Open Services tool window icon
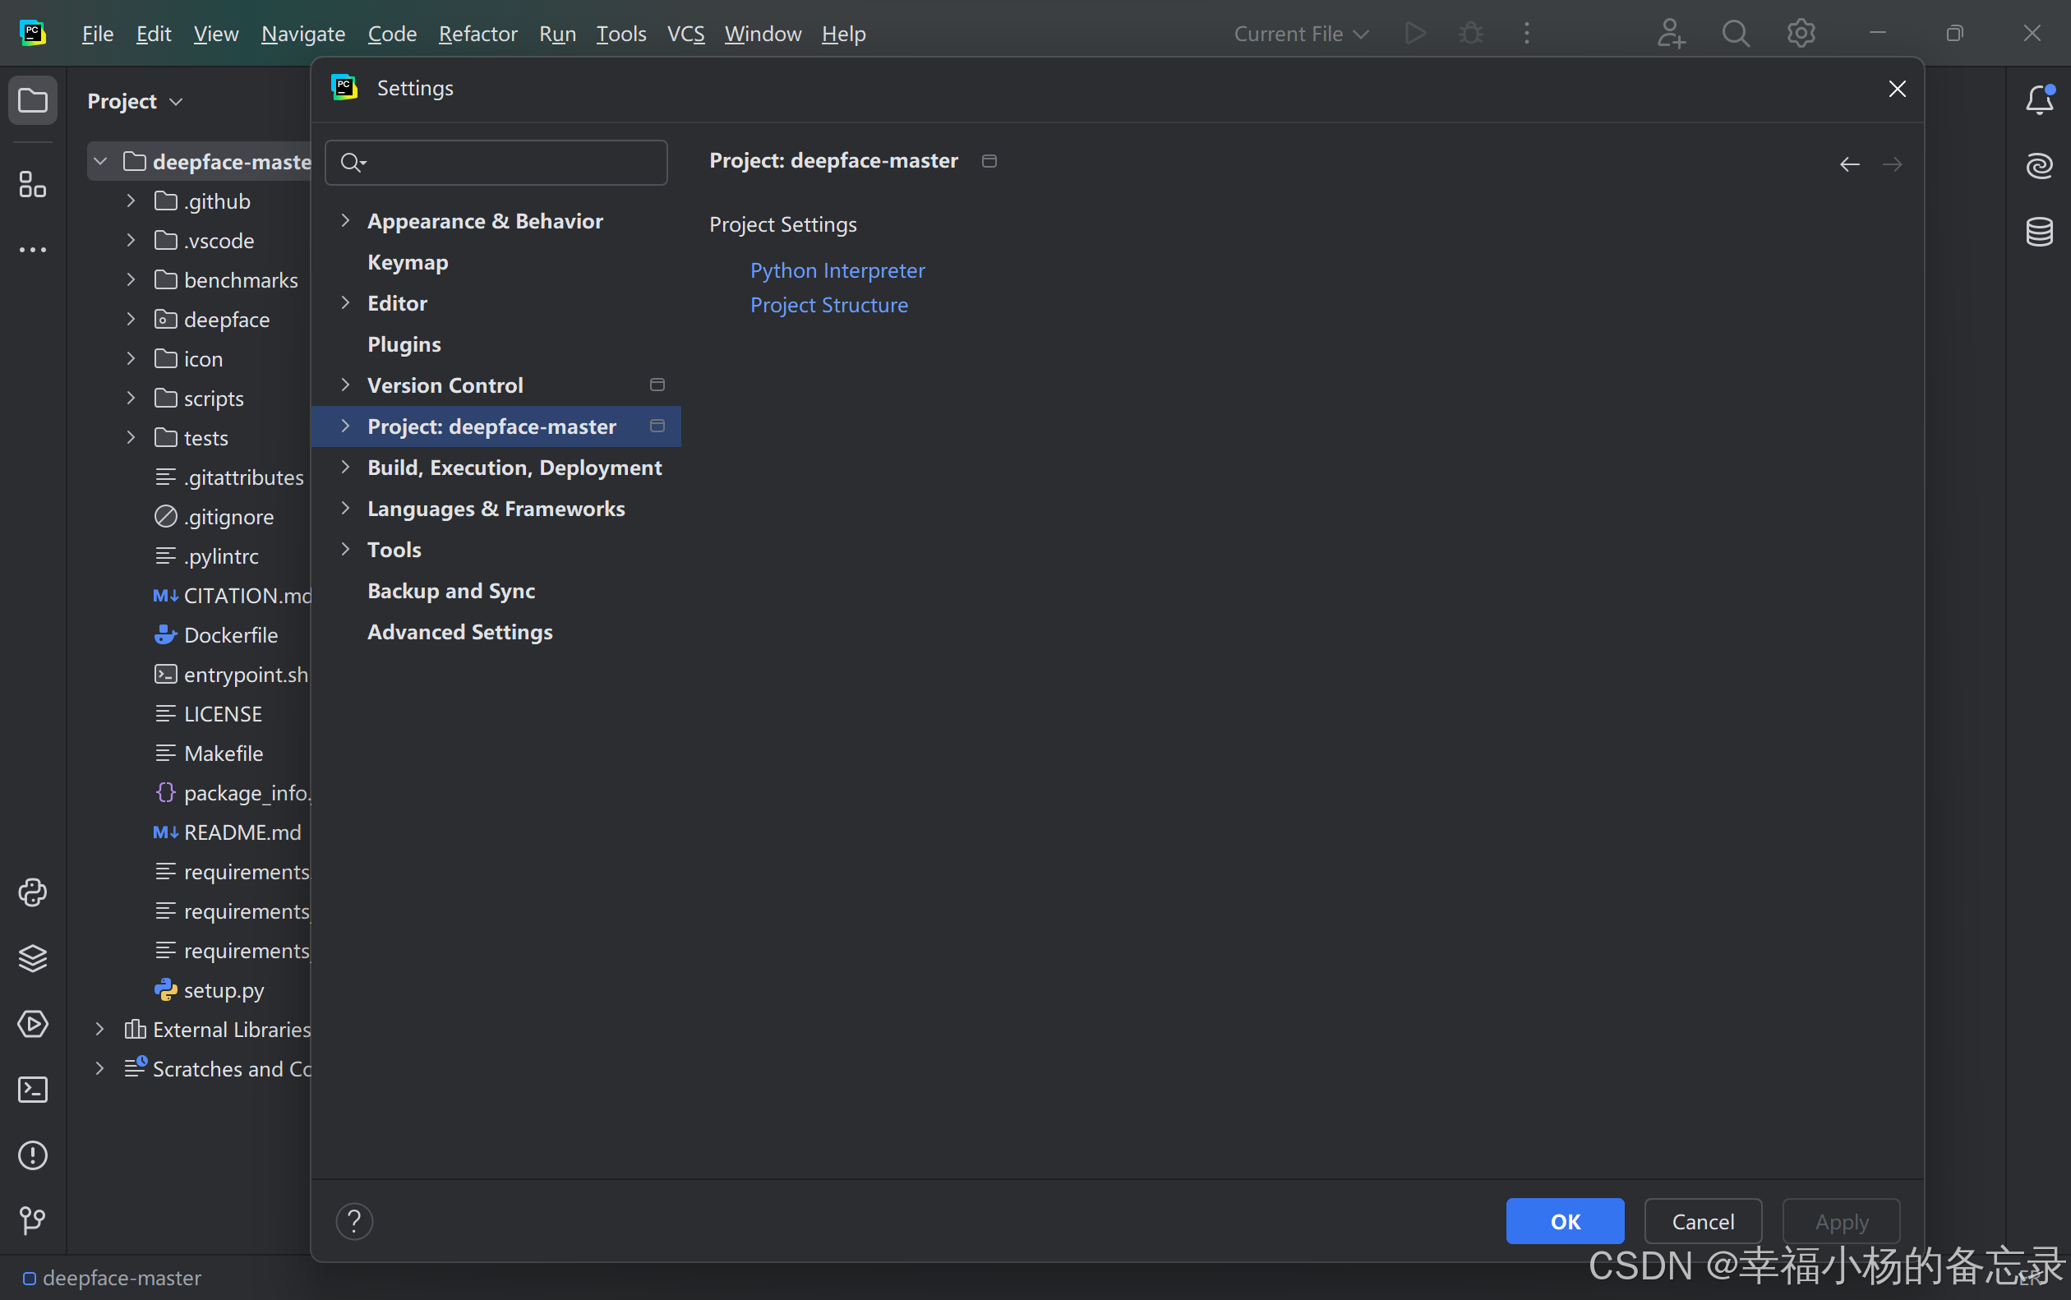 (33, 1023)
